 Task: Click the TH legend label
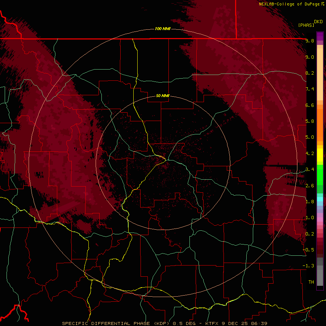click(x=311, y=282)
